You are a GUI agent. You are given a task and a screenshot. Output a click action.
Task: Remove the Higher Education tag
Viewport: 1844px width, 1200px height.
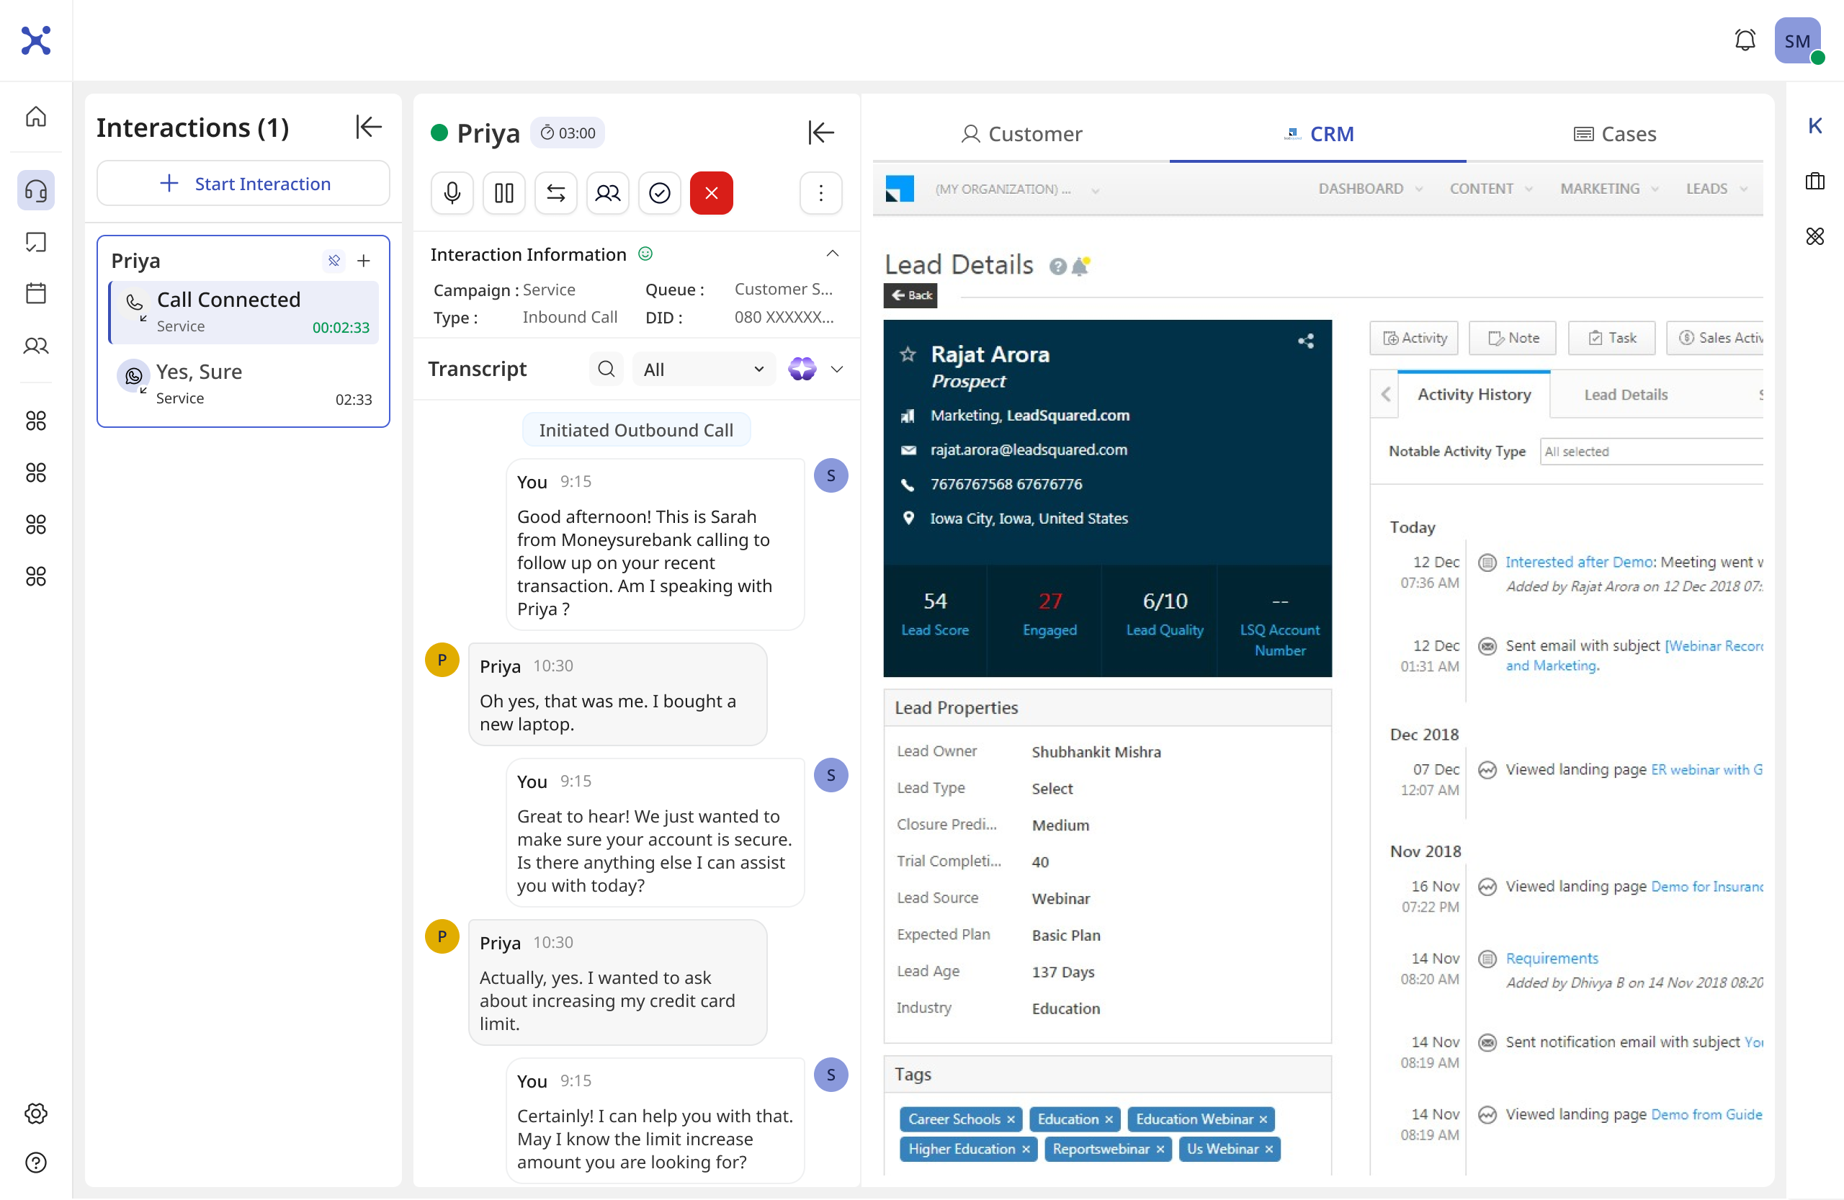pos(1025,1149)
